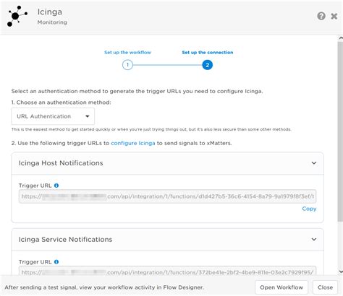Click the 'Icinga Service Notifications' heading
Screen dimensions: 343x296
[65, 239]
